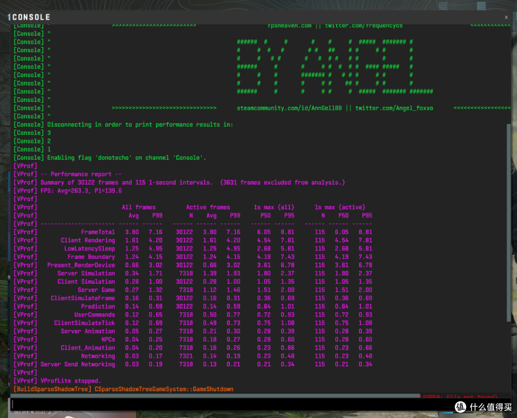517x418 pixels.
Task: Click the 'Client_Animation' row label
Action: 88,348
